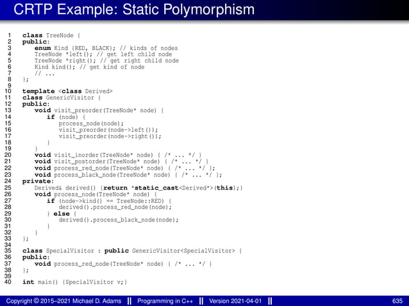Viewport: 409px width, 306px height.
Task: Click the "enum Kind {RED, BLACK};" line
Action: (x=106, y=48)
